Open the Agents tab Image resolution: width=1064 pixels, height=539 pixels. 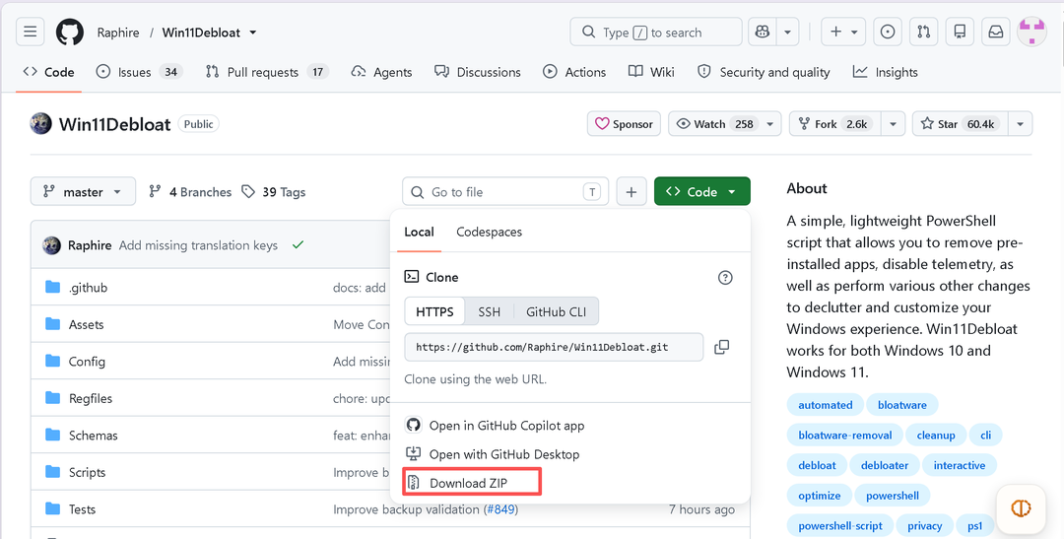point(381,72)
